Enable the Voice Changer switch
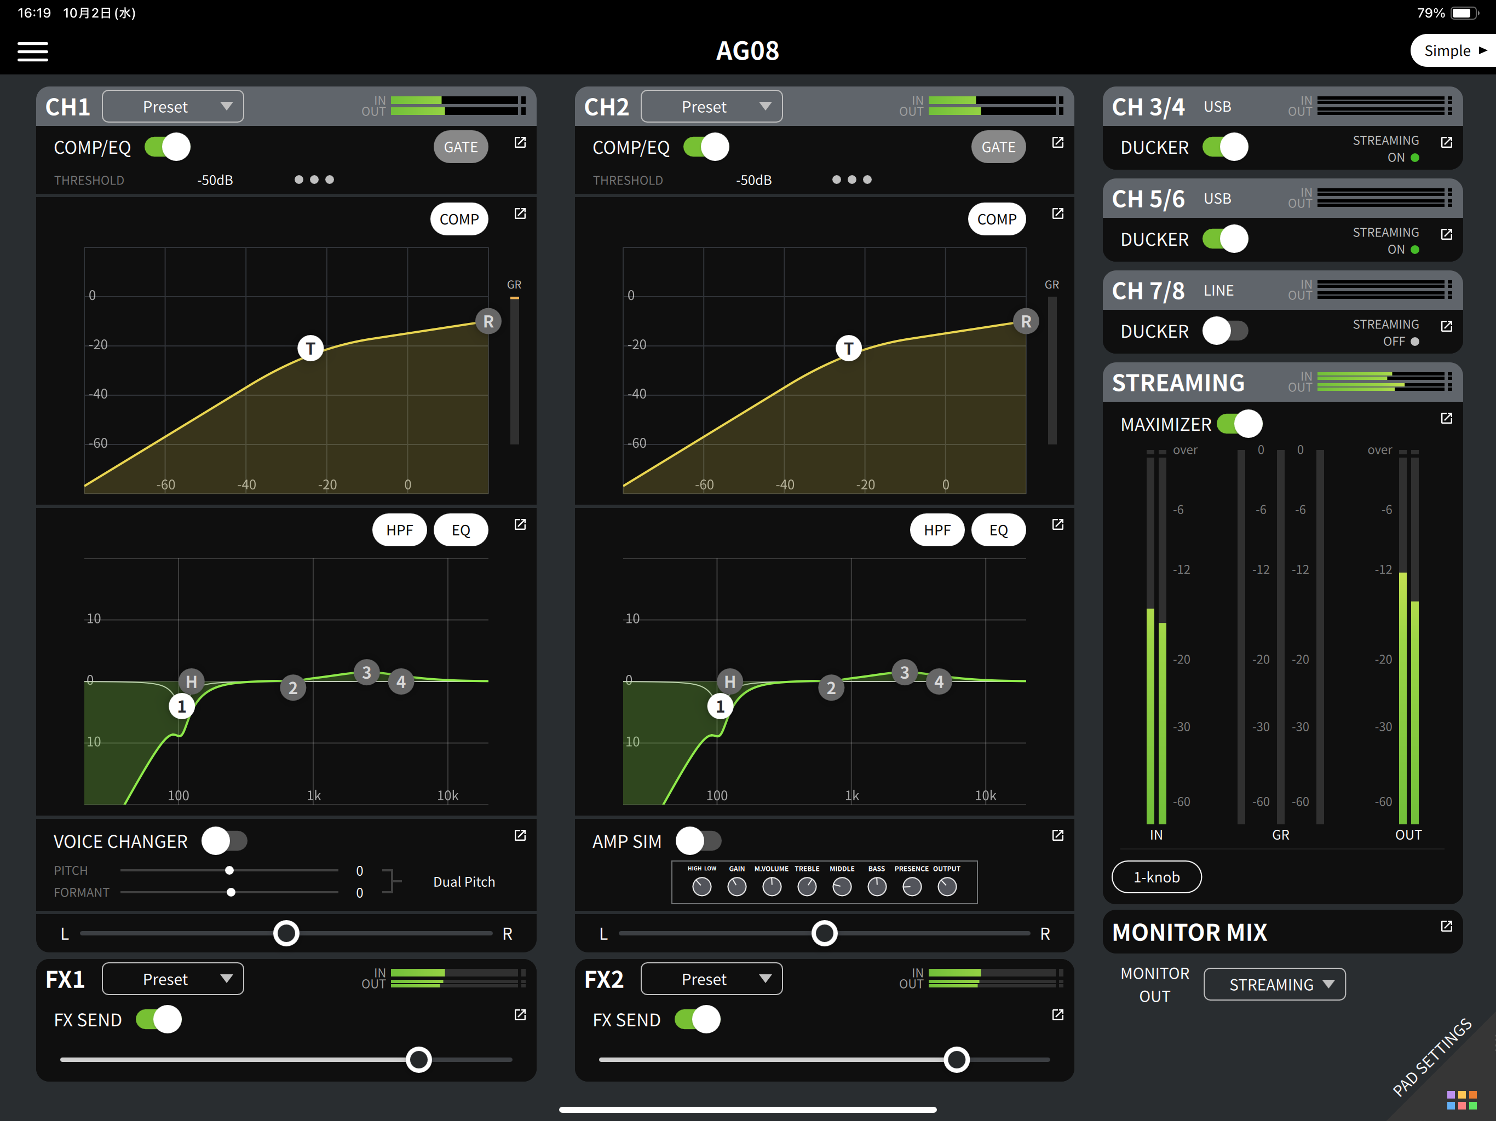 click(225, 840)
